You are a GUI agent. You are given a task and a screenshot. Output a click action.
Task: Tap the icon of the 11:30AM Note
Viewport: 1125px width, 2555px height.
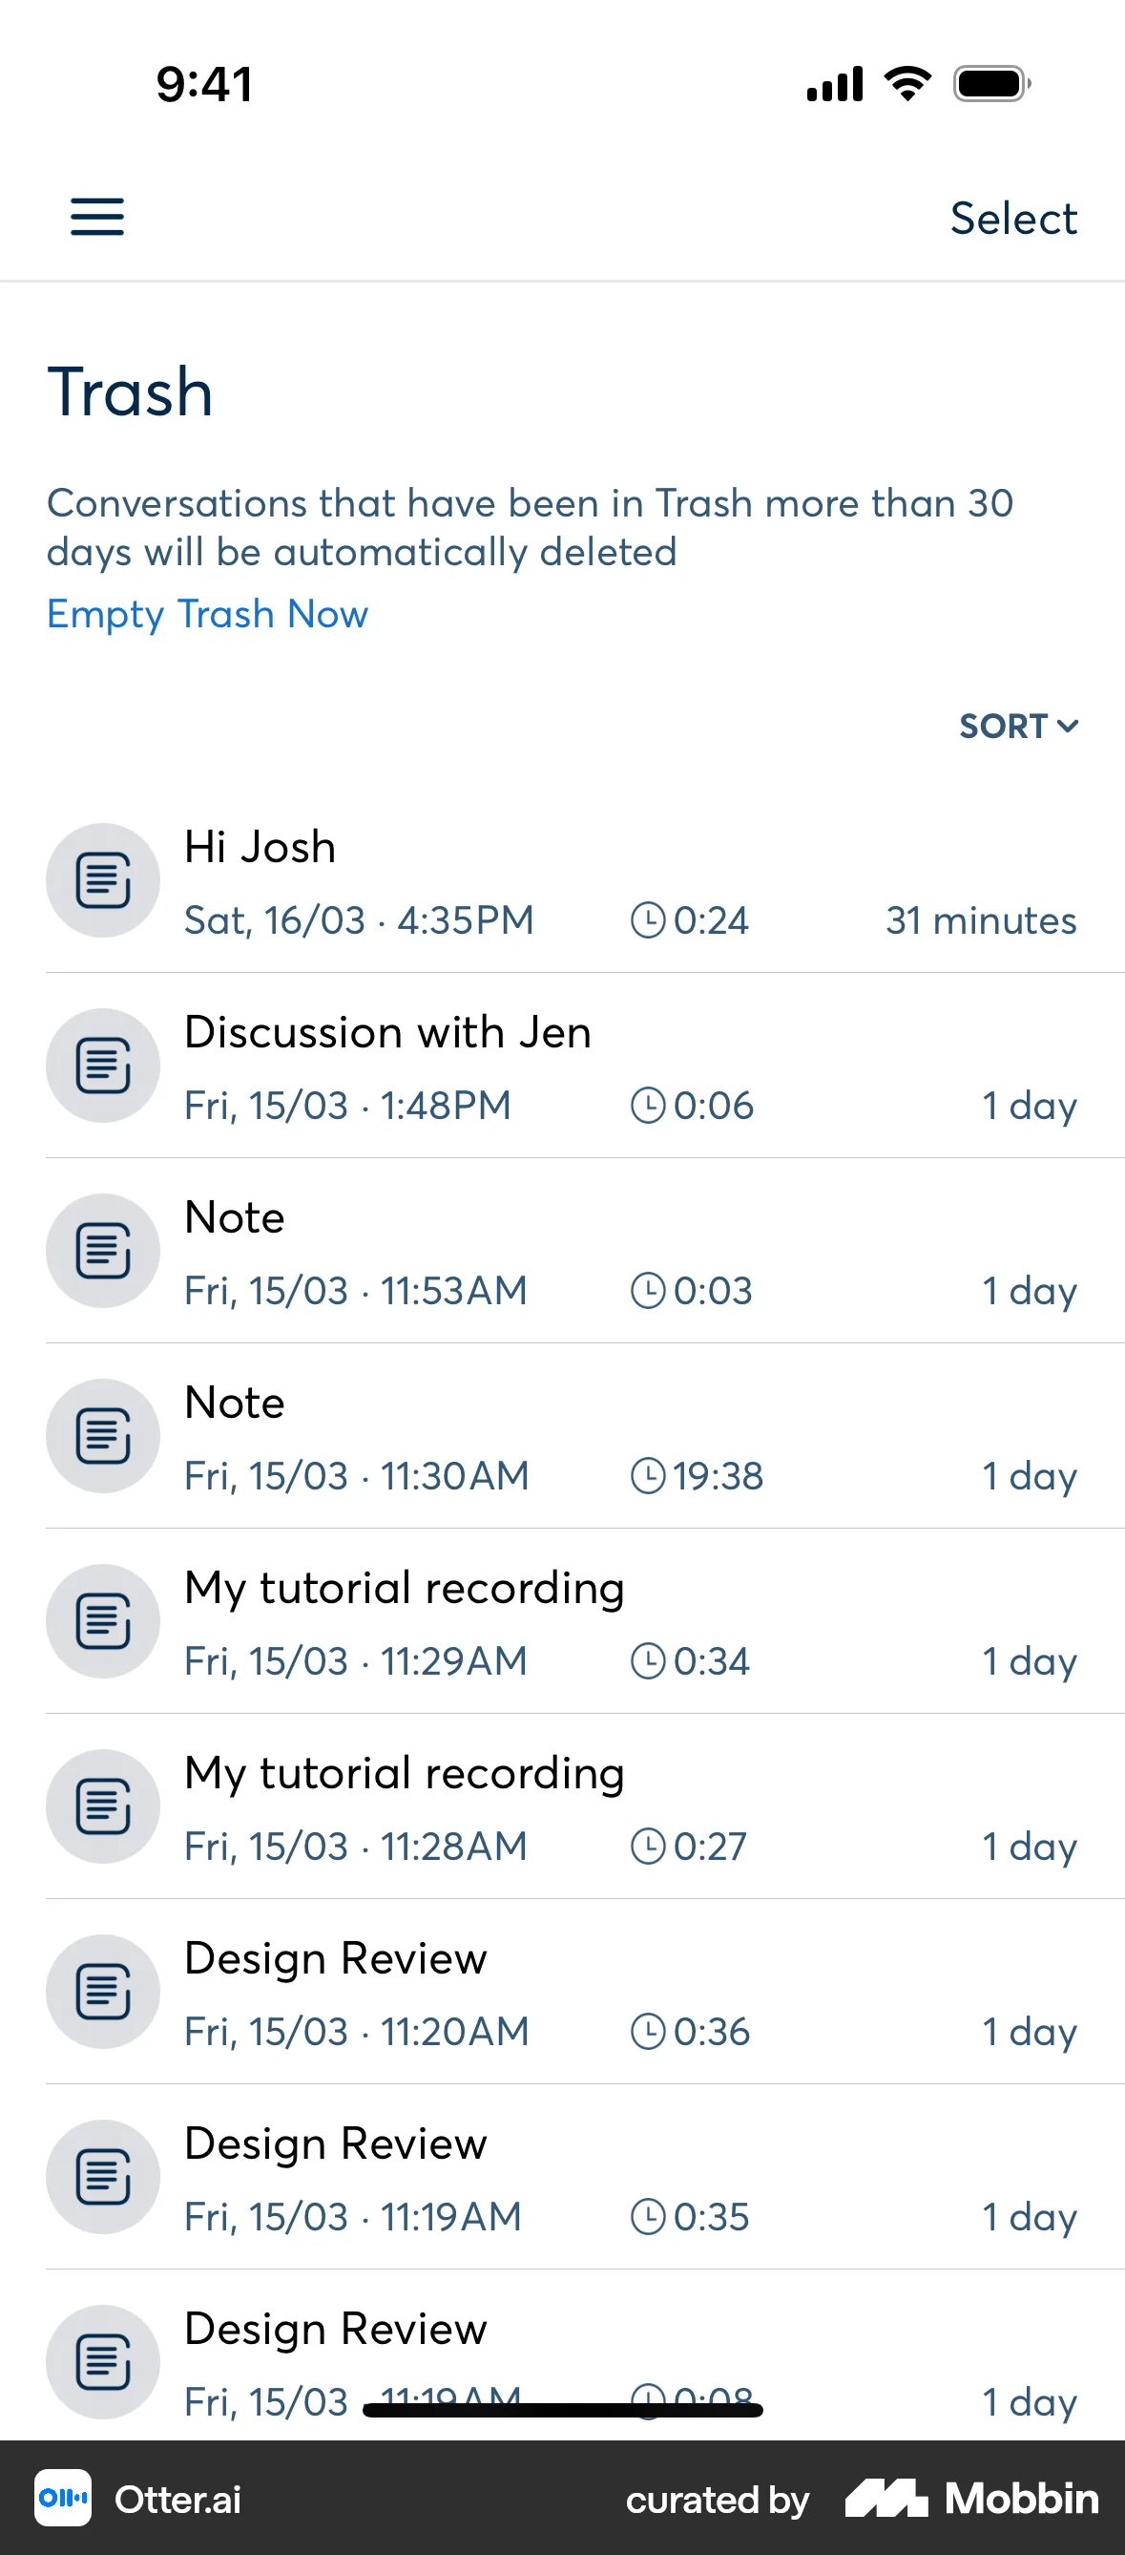[x=103, y=1435]
